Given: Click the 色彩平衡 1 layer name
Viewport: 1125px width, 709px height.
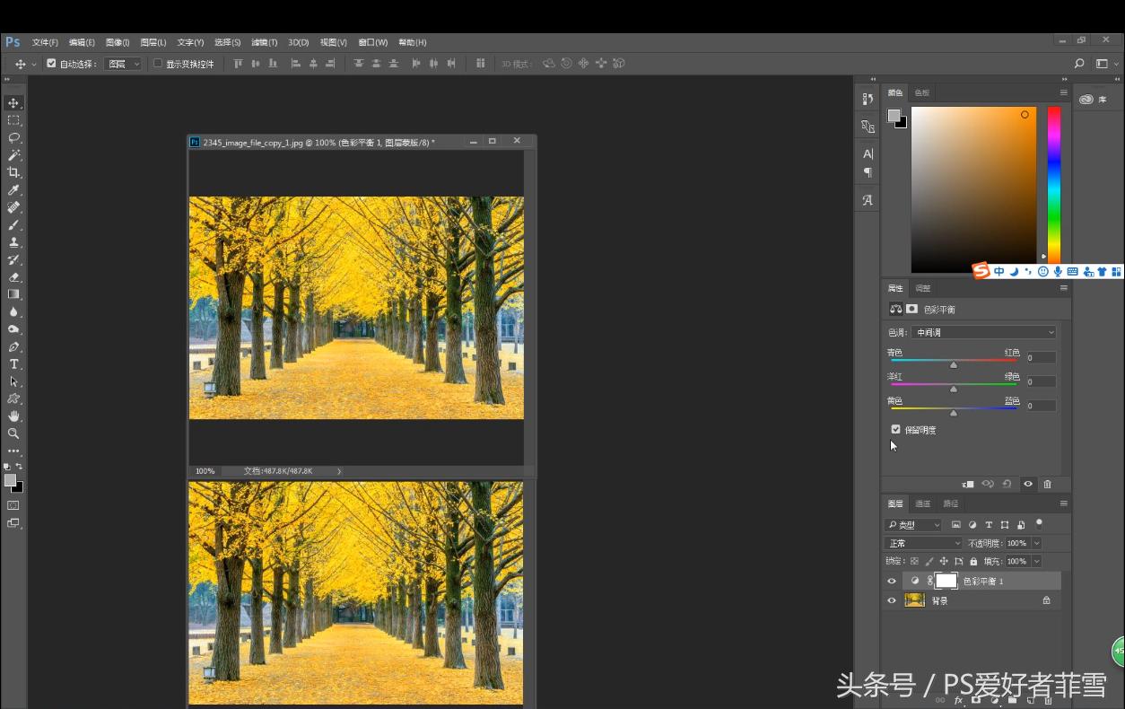Looking at the screenshot, I should pos(983,582).
